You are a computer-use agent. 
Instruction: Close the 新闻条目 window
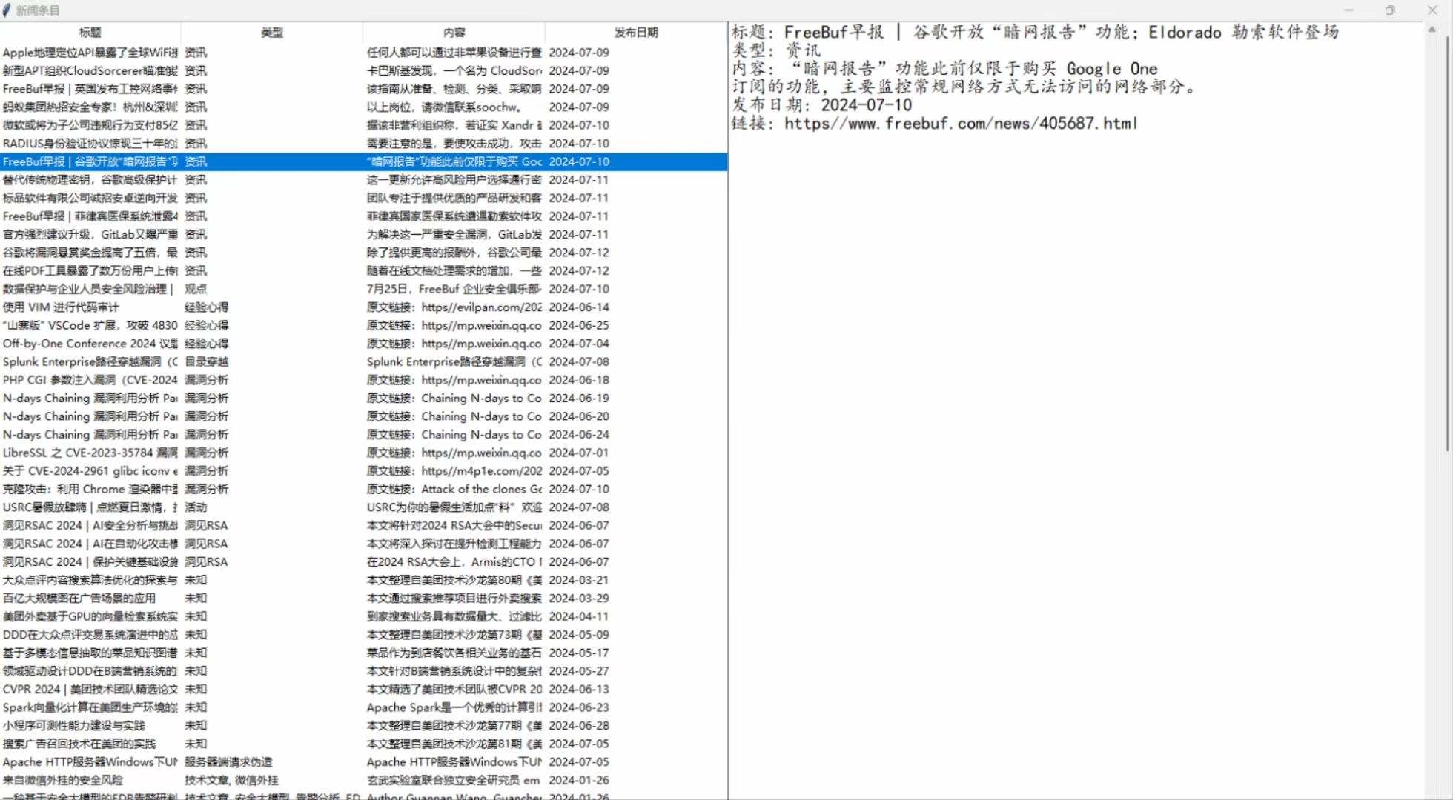click(1432, 10)
